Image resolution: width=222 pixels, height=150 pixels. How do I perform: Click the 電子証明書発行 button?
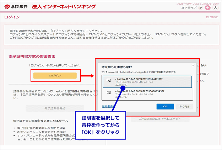(55, 108)
